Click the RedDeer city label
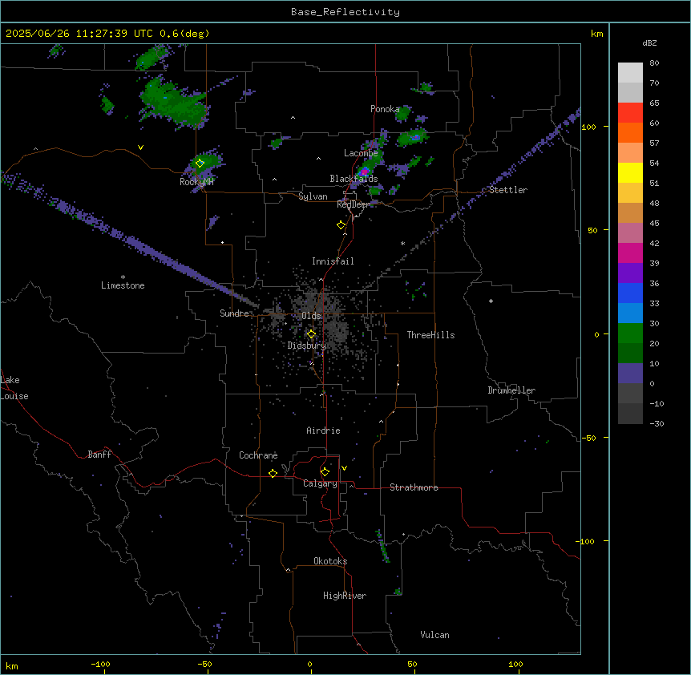This screenshot has width=691, height=675. point(354,204)
